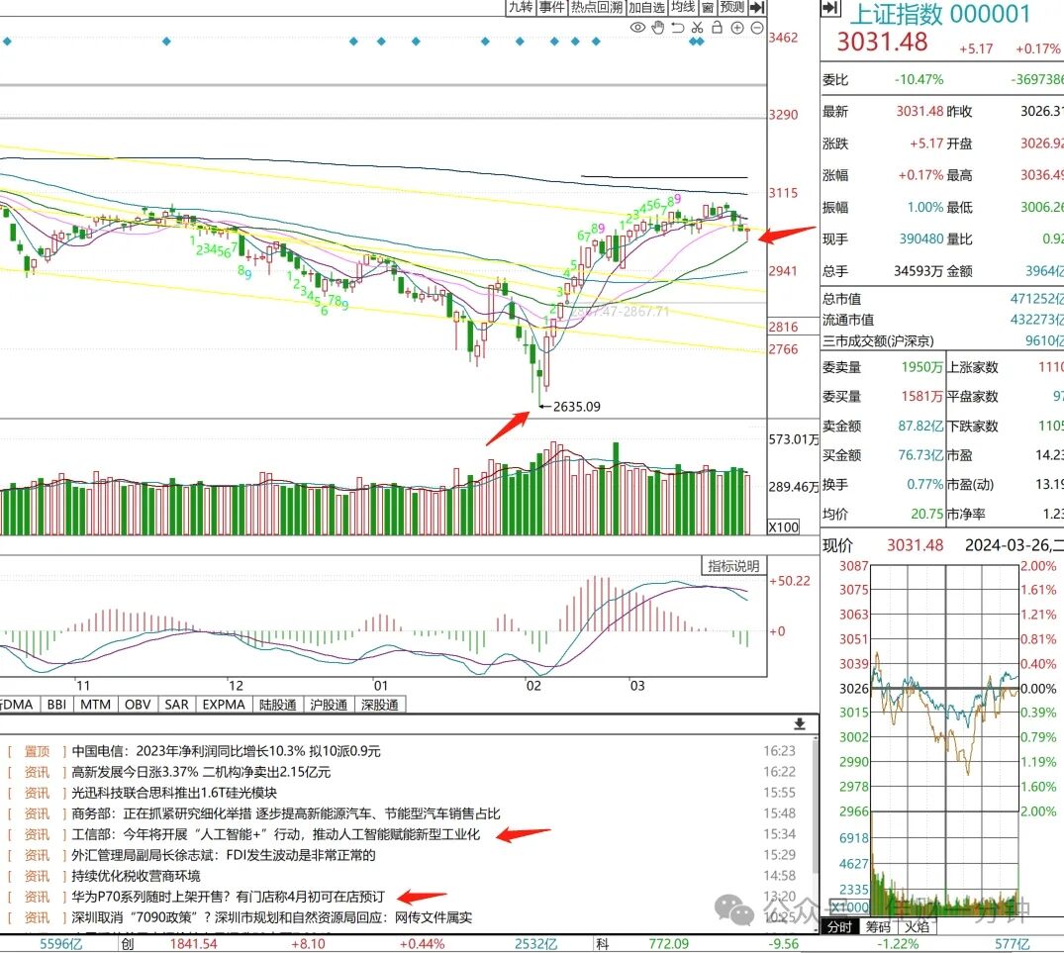Toggle 均线 moving averages
Screen dimensions: 1064x953
click(x=683, y=8)
